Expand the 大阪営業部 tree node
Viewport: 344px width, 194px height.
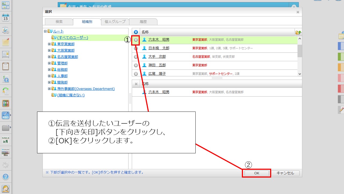[x=49, y=50]
